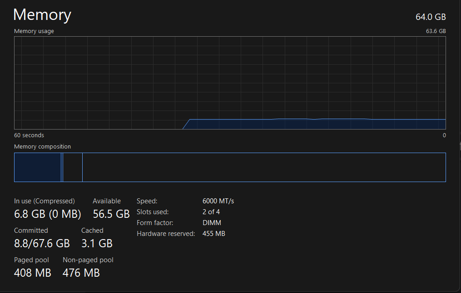Click the Available label

coord(107,201)
